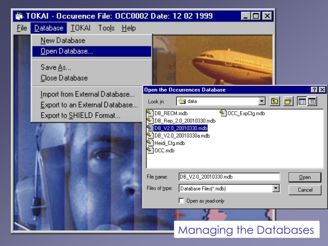The image size is (328, 246).
Task: Select the OCC_ExpCfg.mdb file icon
Action: [223, 113]
